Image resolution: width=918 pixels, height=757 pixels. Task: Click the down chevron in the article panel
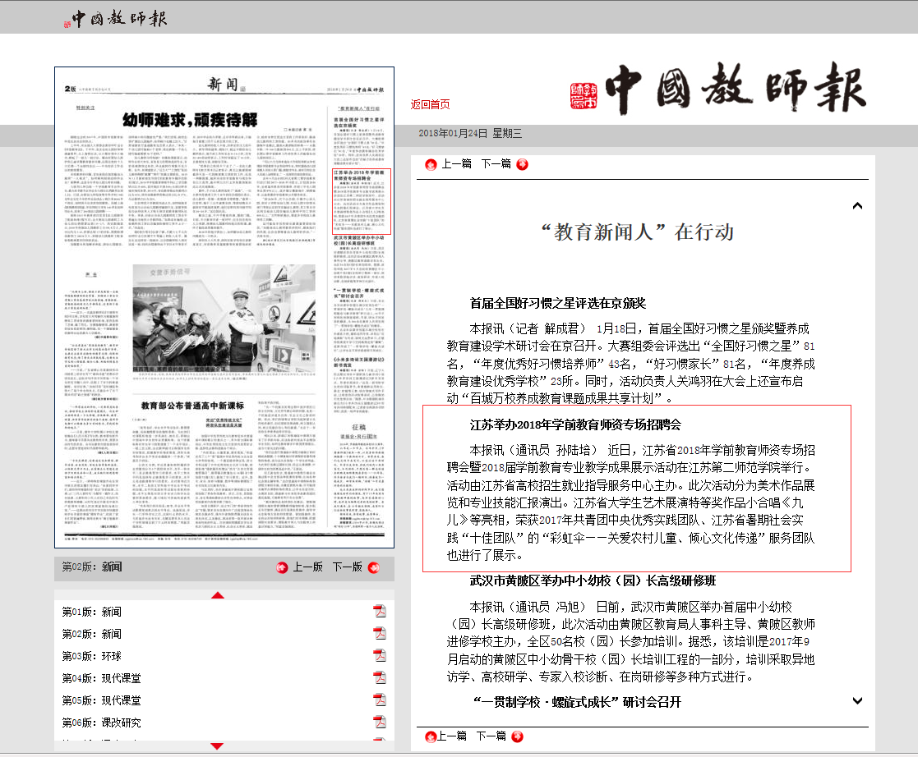click(857, 700)
